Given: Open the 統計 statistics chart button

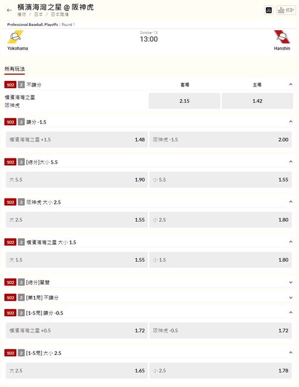Looking at the screenshot, I should coord(286,10).
